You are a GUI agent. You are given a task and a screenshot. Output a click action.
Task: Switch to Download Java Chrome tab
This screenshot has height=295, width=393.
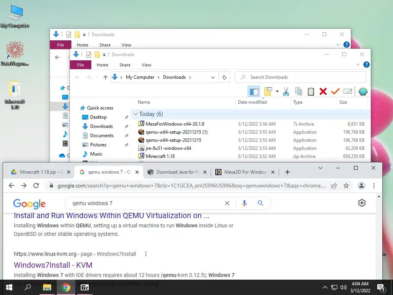point(177,172)
